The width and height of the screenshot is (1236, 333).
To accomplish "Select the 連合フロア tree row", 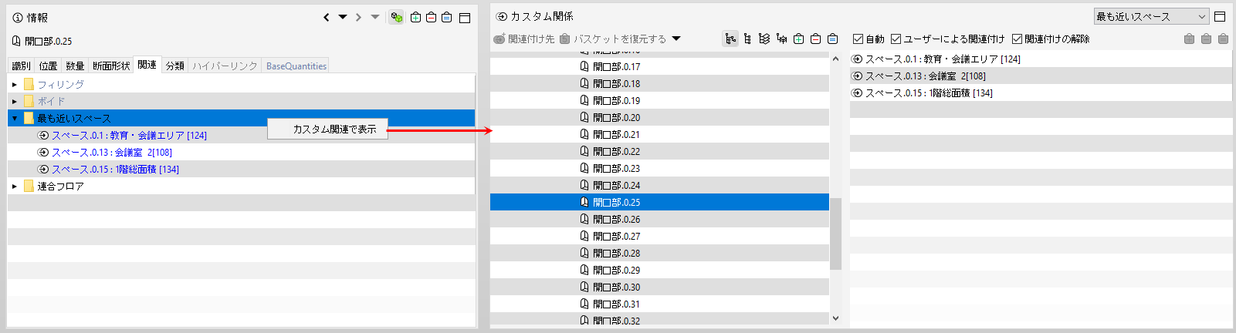I will [x=241, y=186].
